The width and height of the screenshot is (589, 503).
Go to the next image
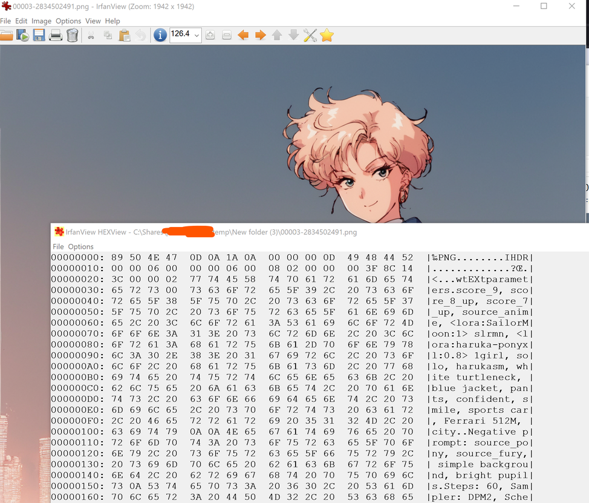pyautogui.click(x=260, y=35)
